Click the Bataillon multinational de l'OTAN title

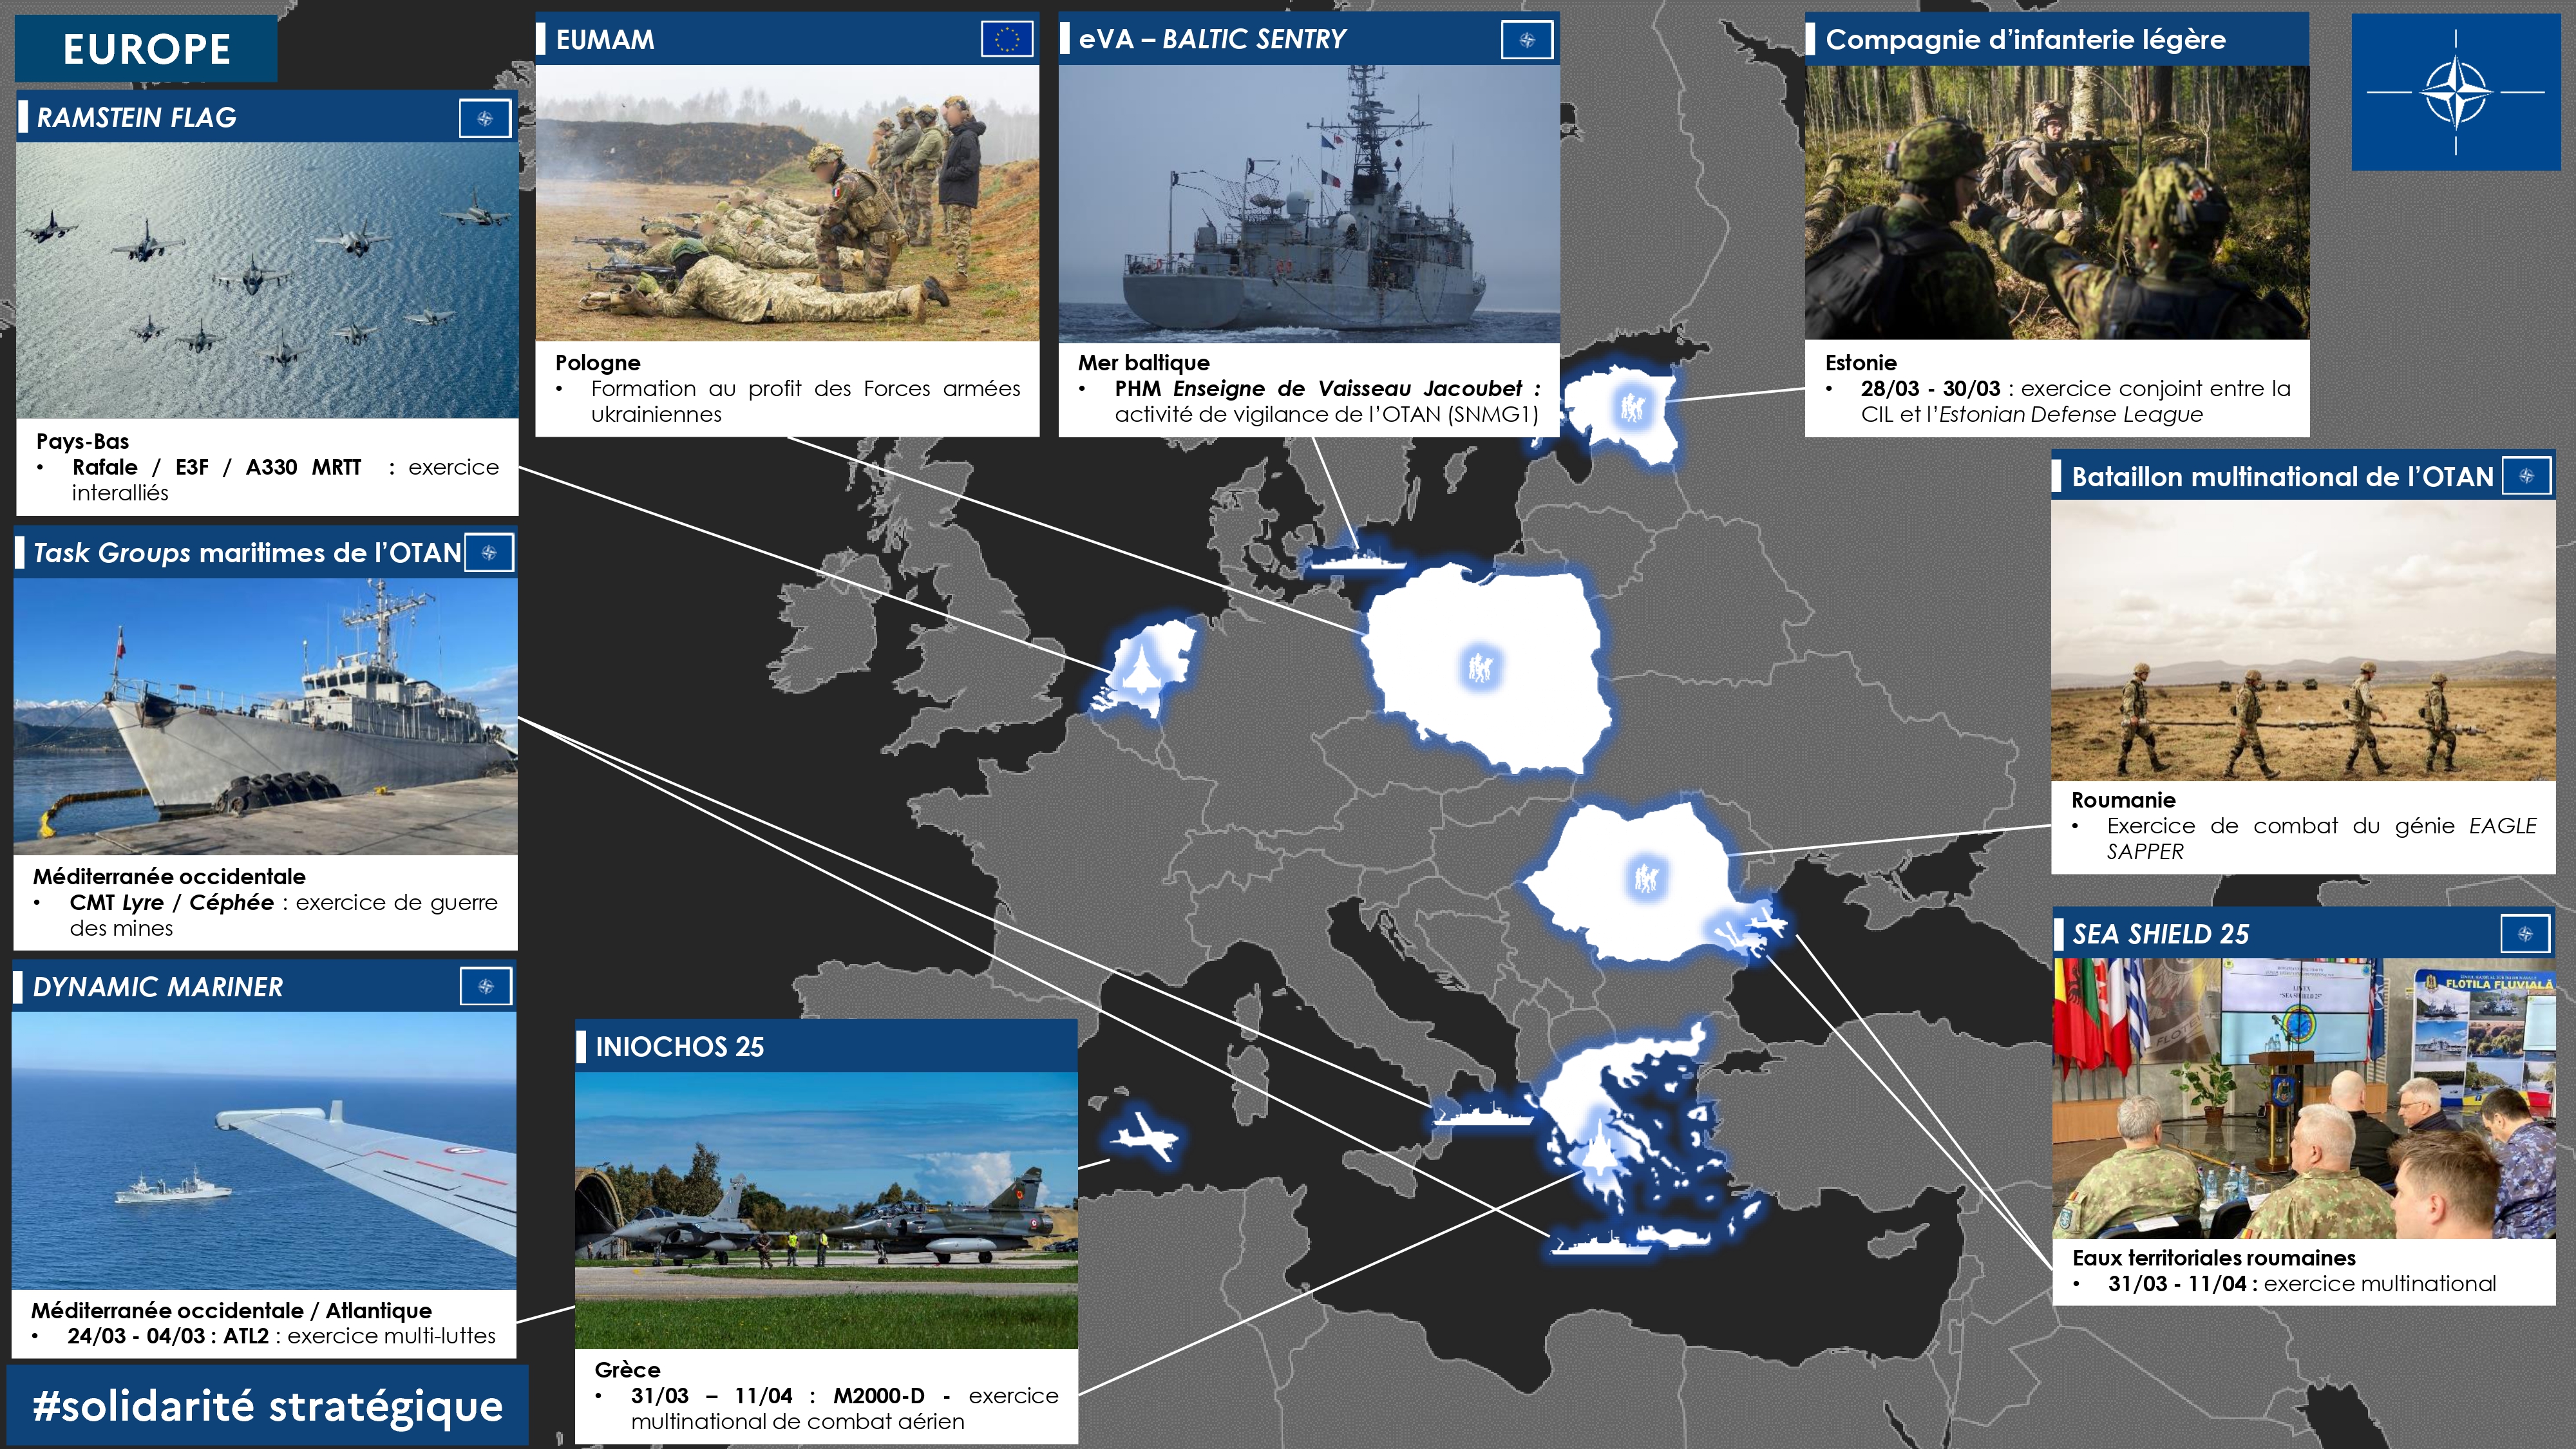[x=2282, y=477]
